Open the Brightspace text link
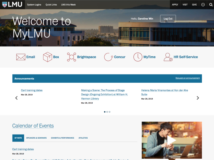 (x=86, y=57)
